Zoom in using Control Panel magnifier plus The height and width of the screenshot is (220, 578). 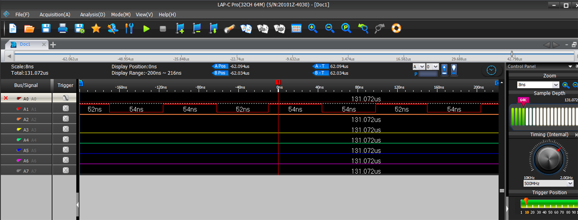565,84
